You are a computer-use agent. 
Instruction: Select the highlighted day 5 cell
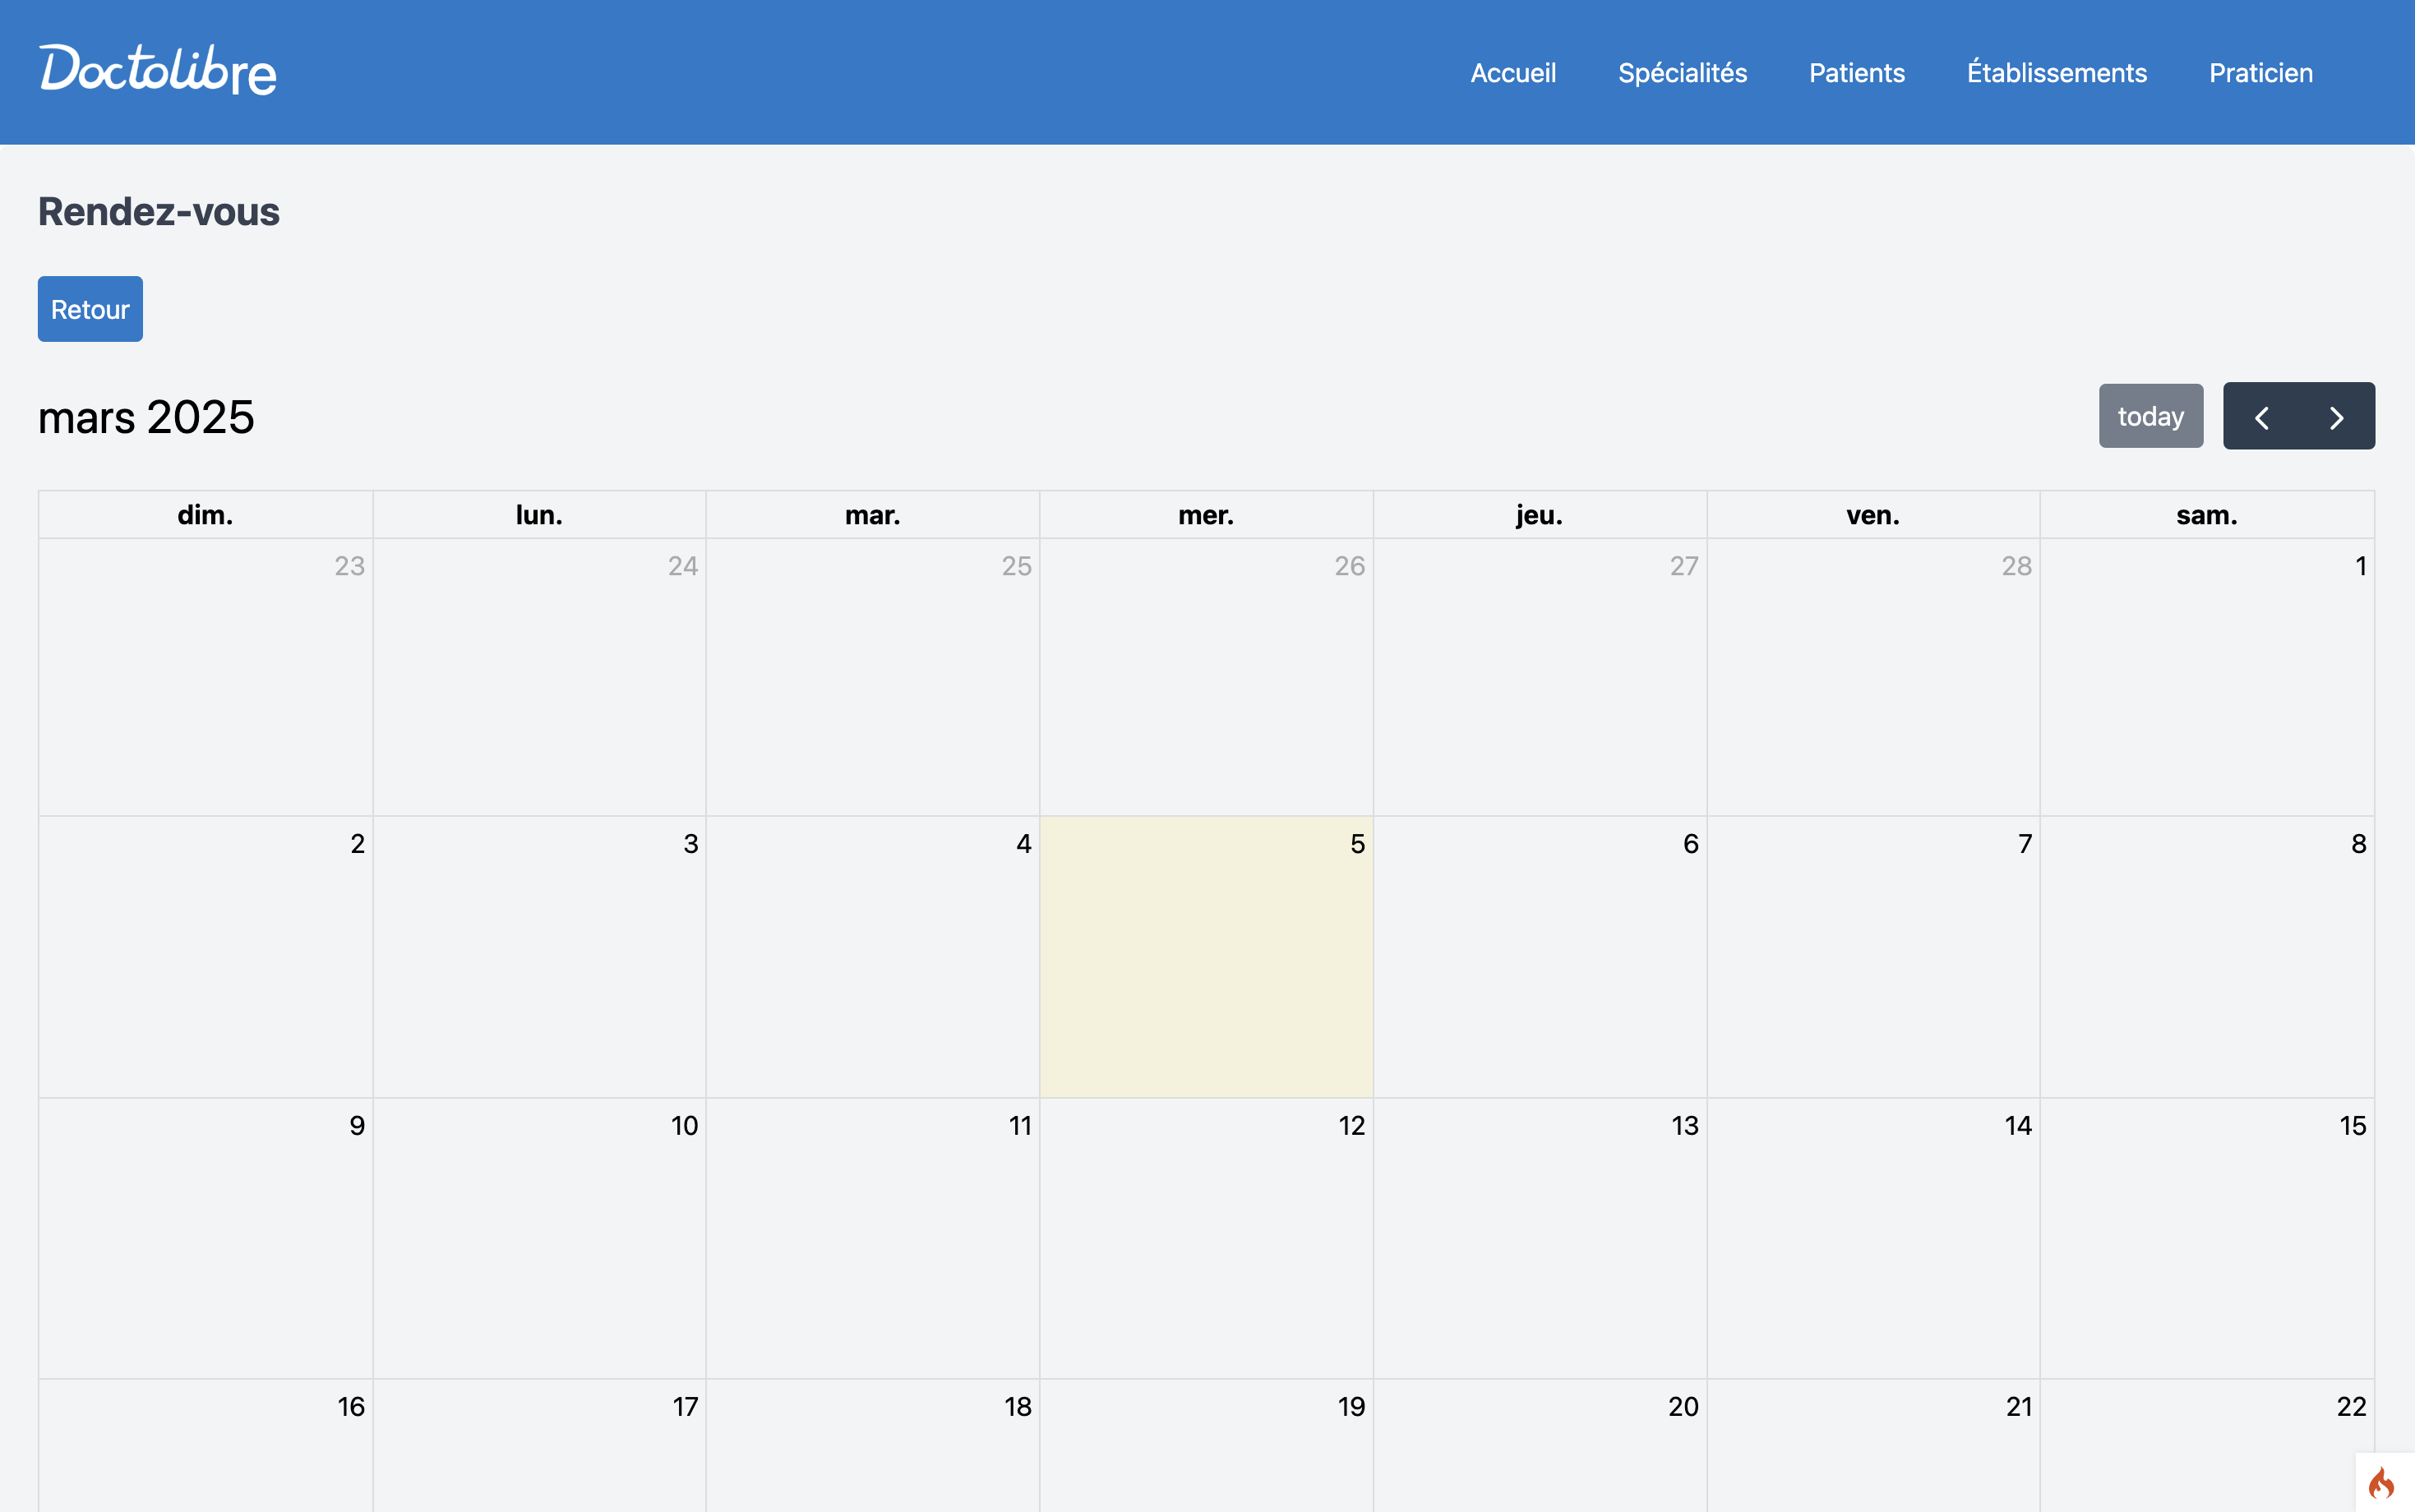[x=1206, y=956]
